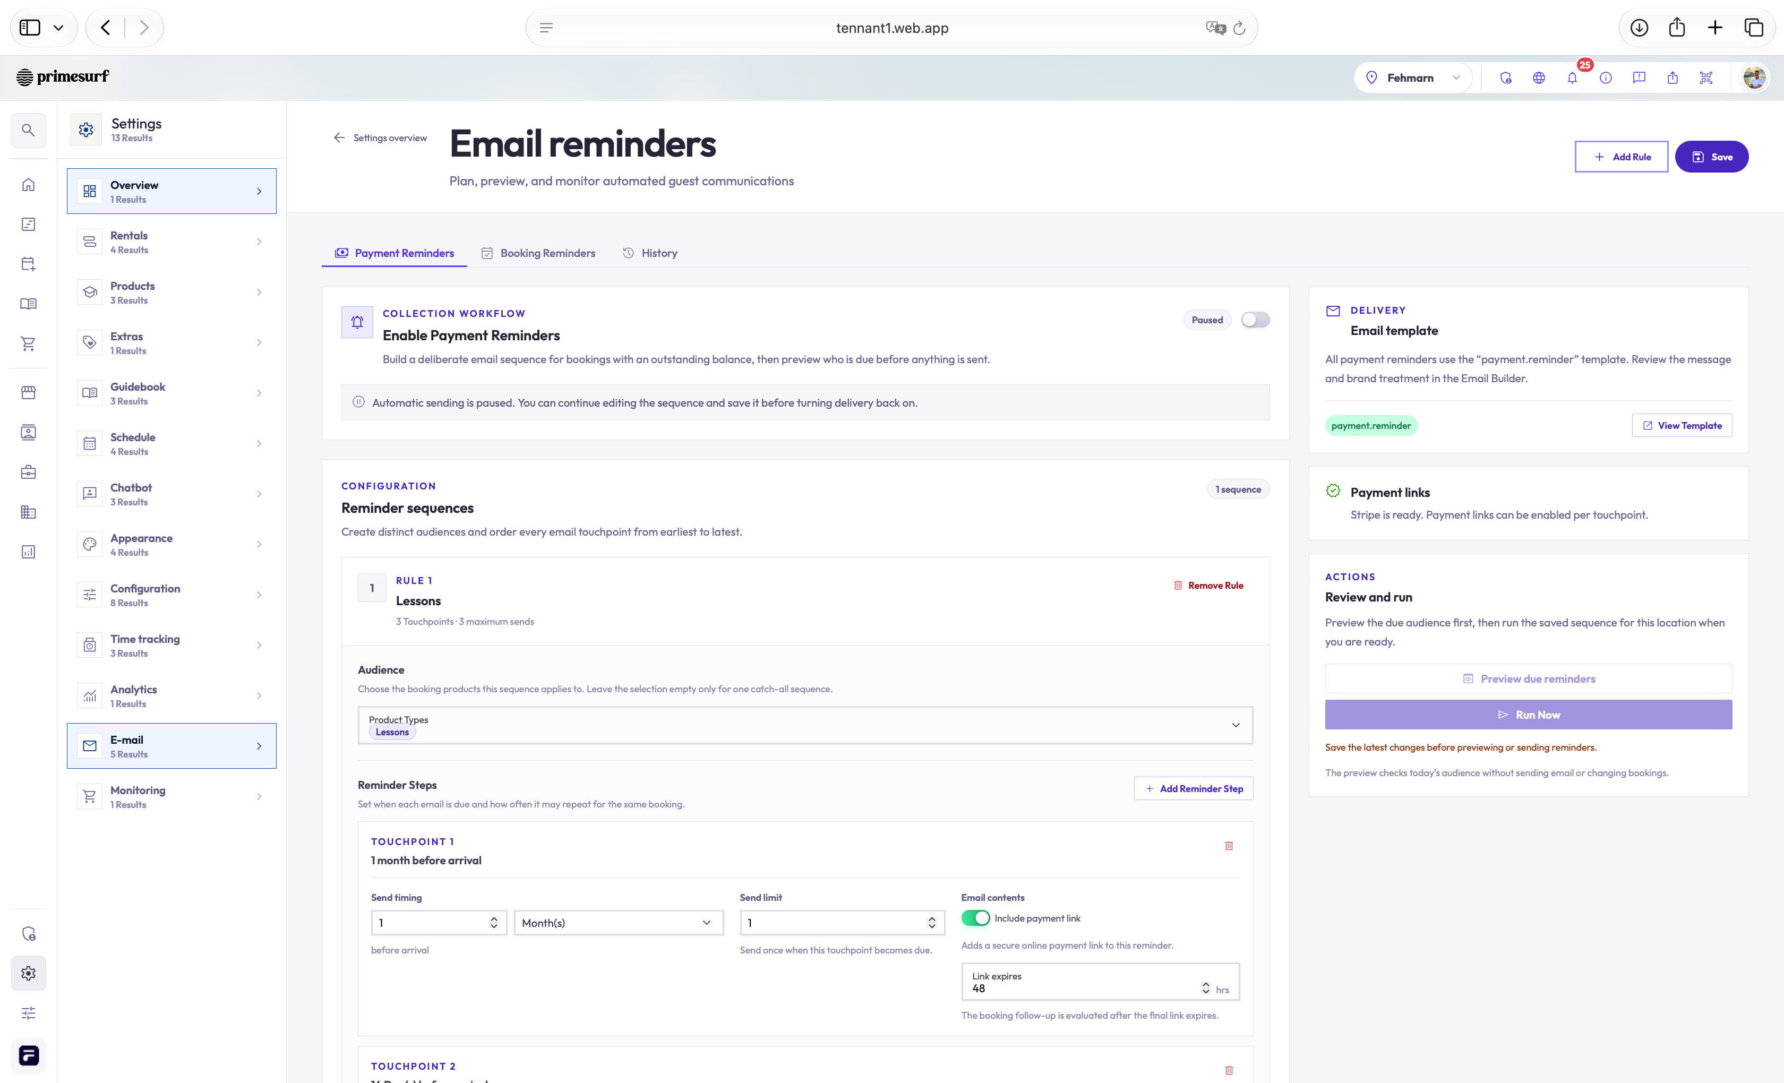Open the Monitoring settings section

(171, 796)
